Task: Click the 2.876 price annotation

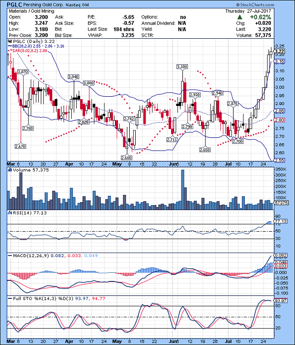Action: [x=233, y=104]
